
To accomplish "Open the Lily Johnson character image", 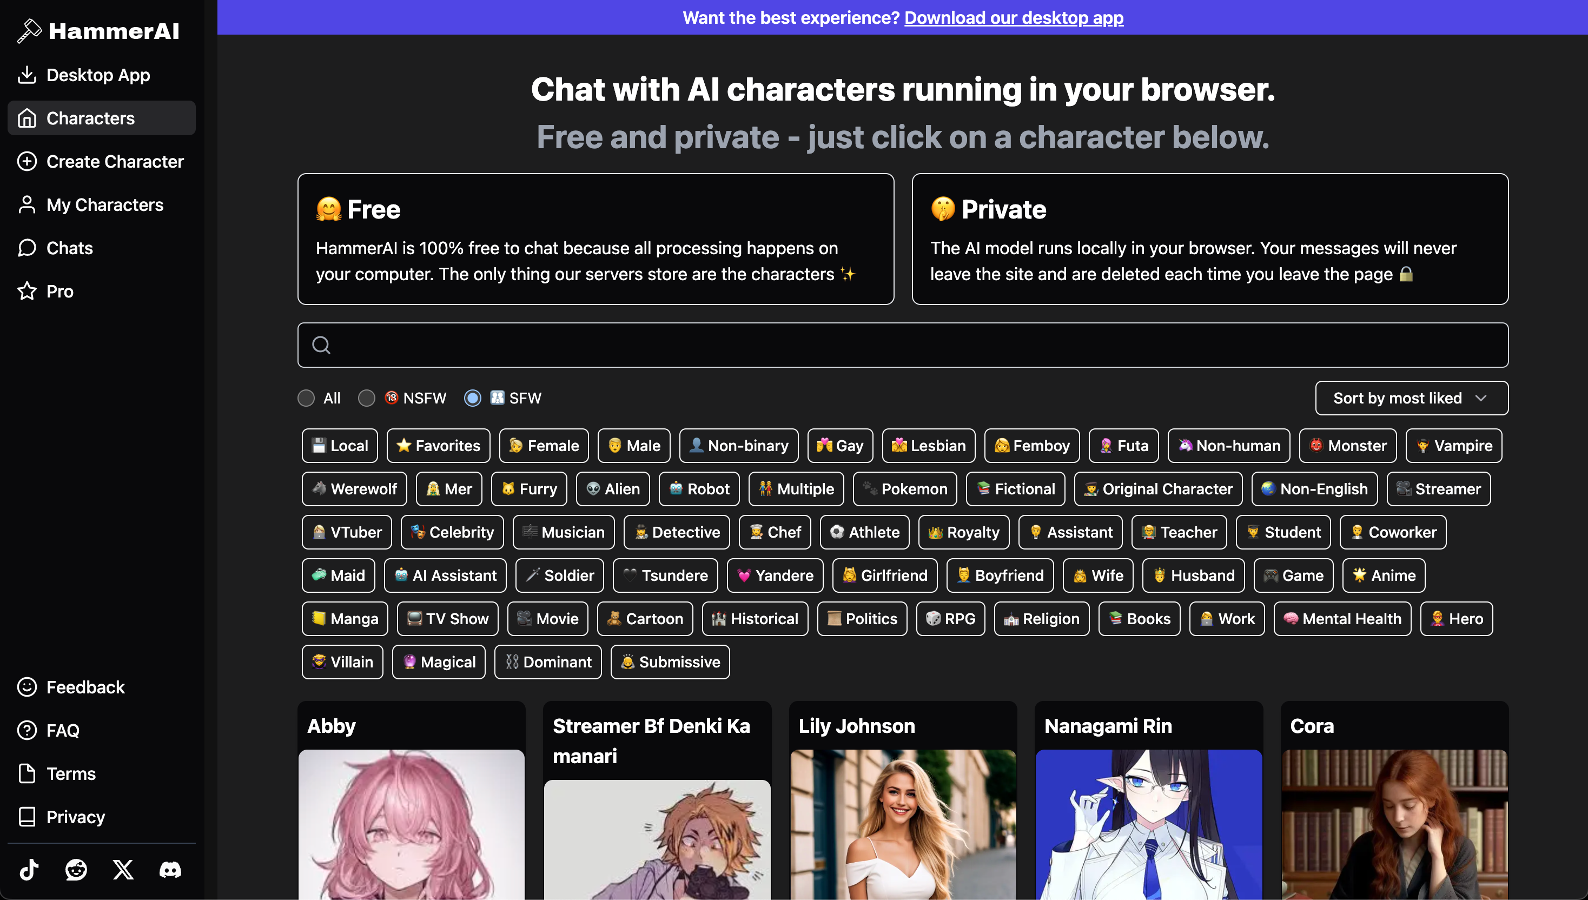I will click(903, 825).
